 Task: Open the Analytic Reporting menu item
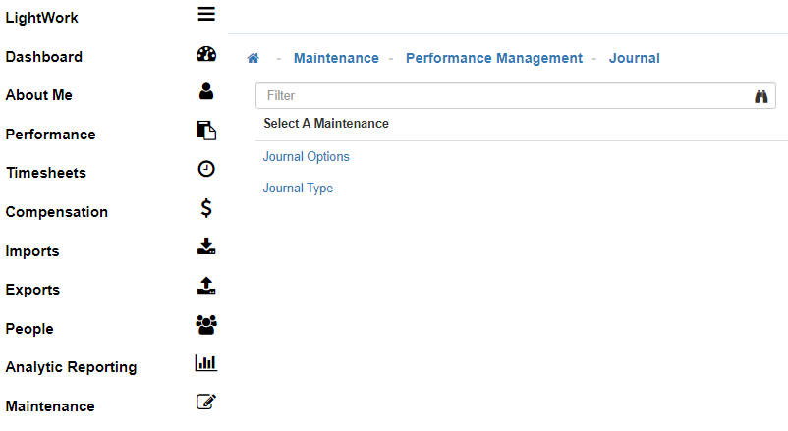pyautogui.click(x=71, y=367)
